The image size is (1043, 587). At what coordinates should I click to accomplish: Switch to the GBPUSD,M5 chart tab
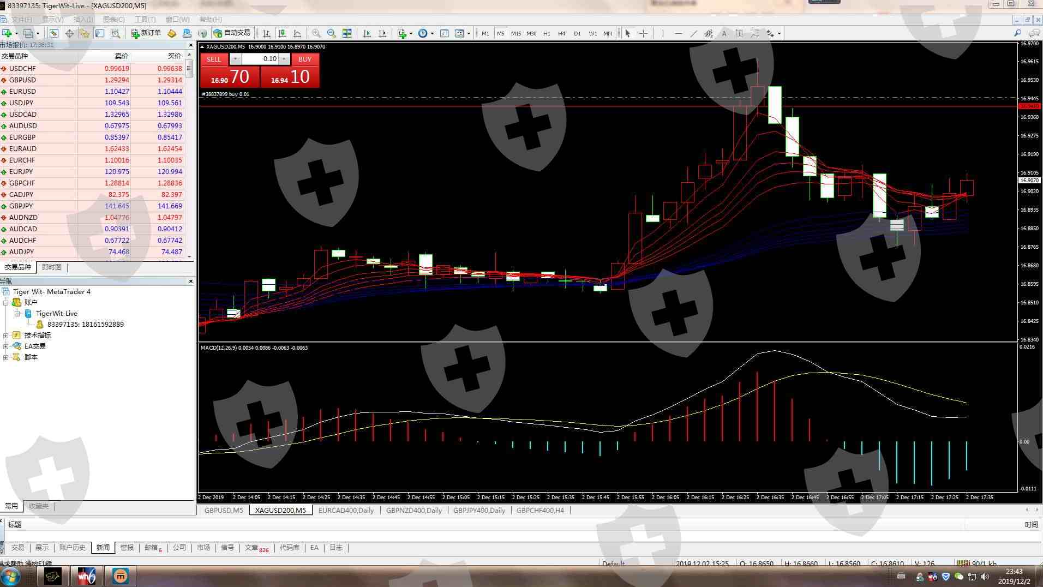[x=224, y=511]
